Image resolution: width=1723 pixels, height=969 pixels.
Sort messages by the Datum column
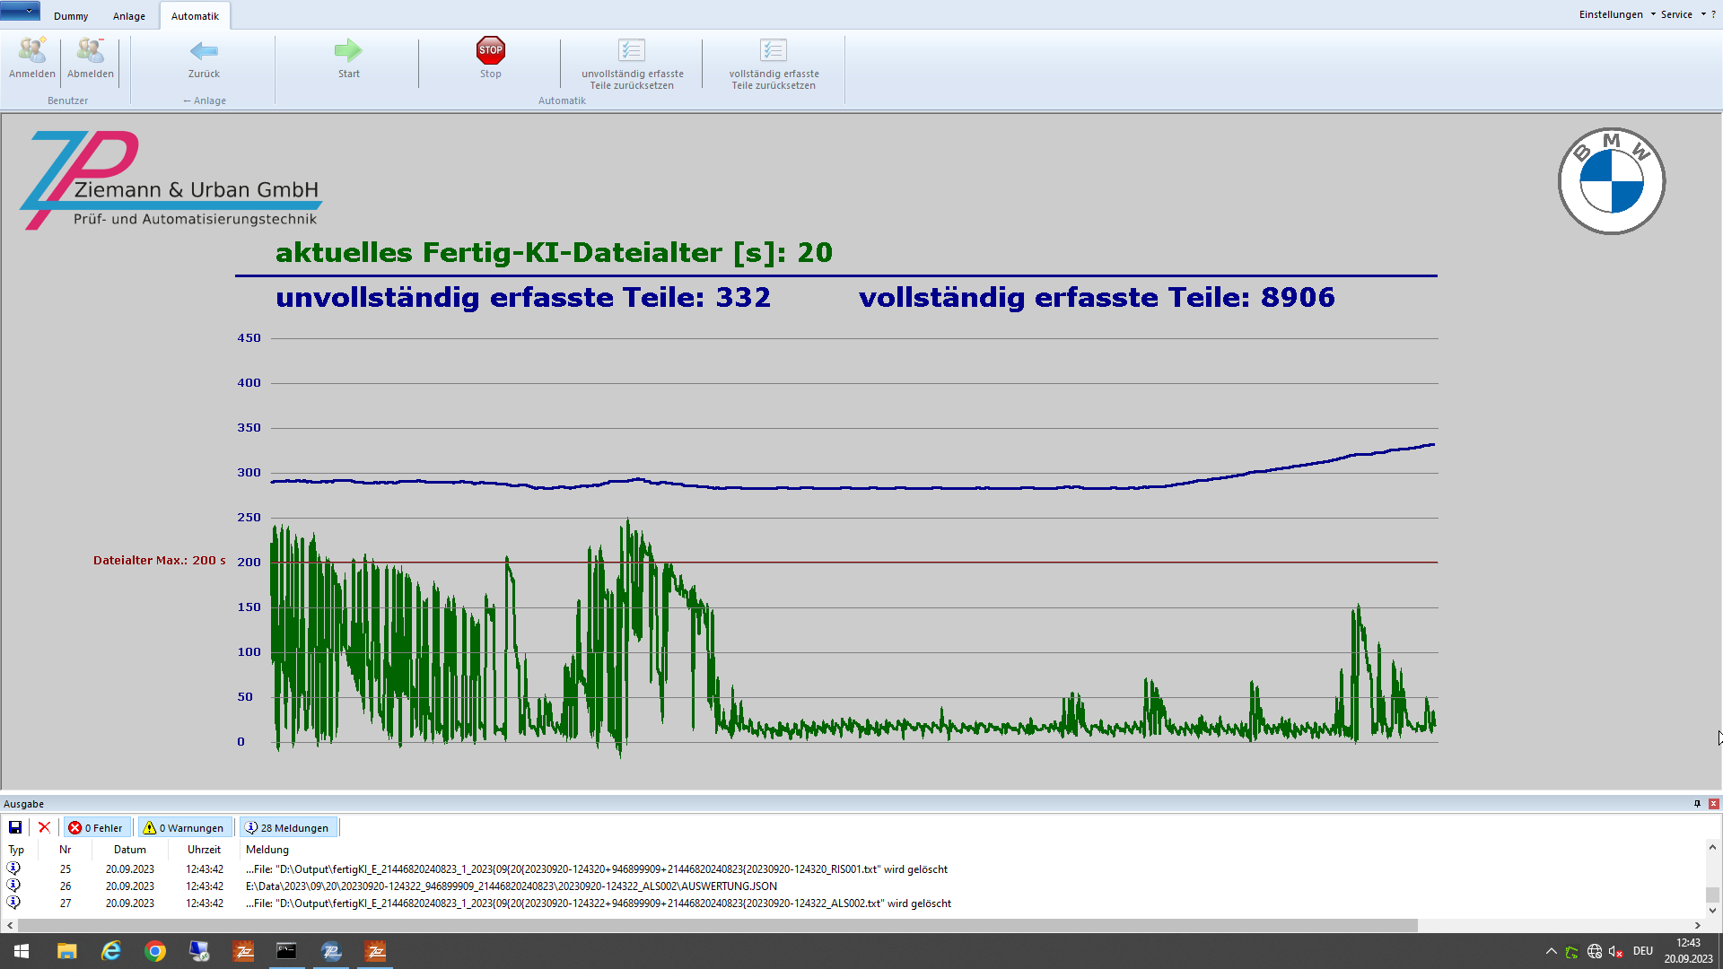pos(130,850)
